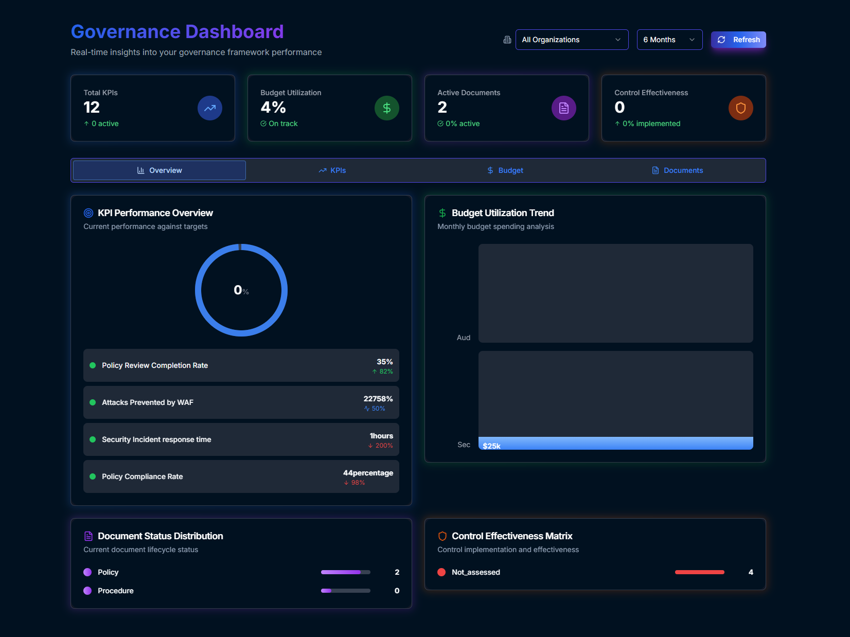
Task: Click the purple dot next to Policy
Action: click(x=87, y=572)
